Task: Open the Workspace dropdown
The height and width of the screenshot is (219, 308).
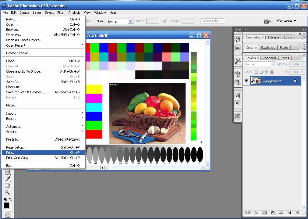Action: [286, 21]
